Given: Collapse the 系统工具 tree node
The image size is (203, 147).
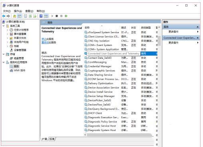Looking at the screenshot, I should tap(4, 26).
